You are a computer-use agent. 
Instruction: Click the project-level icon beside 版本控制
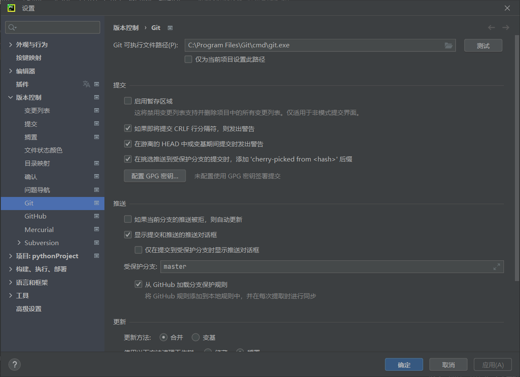coord(97,97)
